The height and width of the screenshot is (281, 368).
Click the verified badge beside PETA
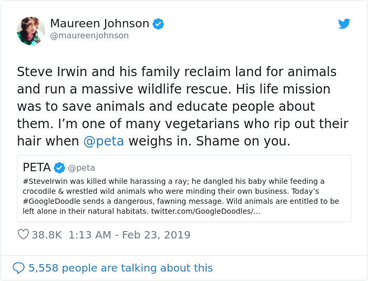[x=59, y=168]
